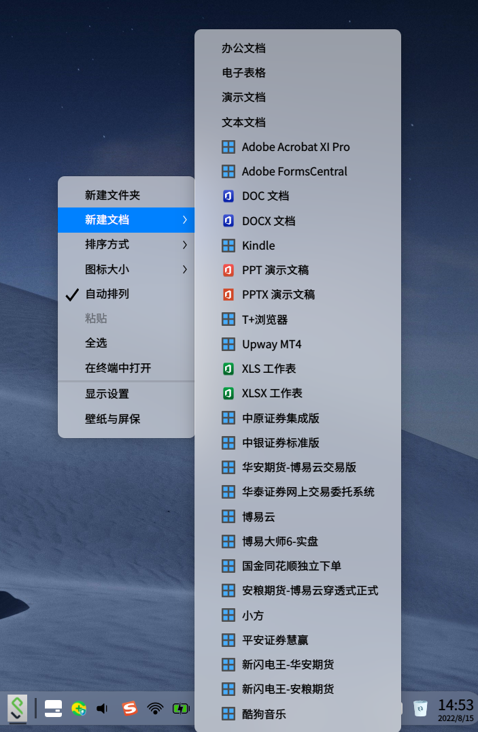
Task: Click the 华安期货-博易云交易版 text
Action: [299, 467]
